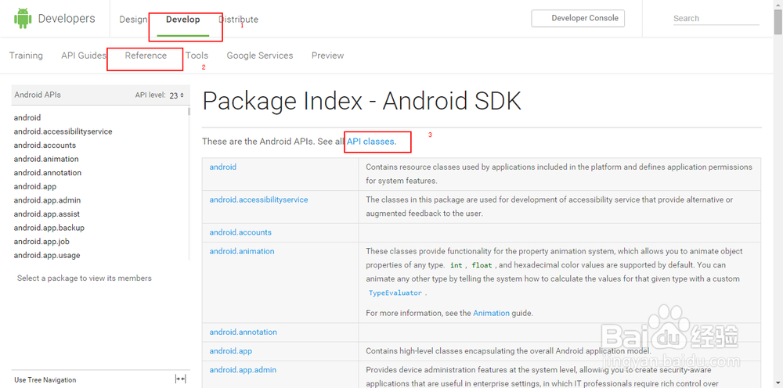
Task: Click the panel width toggle icon
Action: (x=180, y=379)
